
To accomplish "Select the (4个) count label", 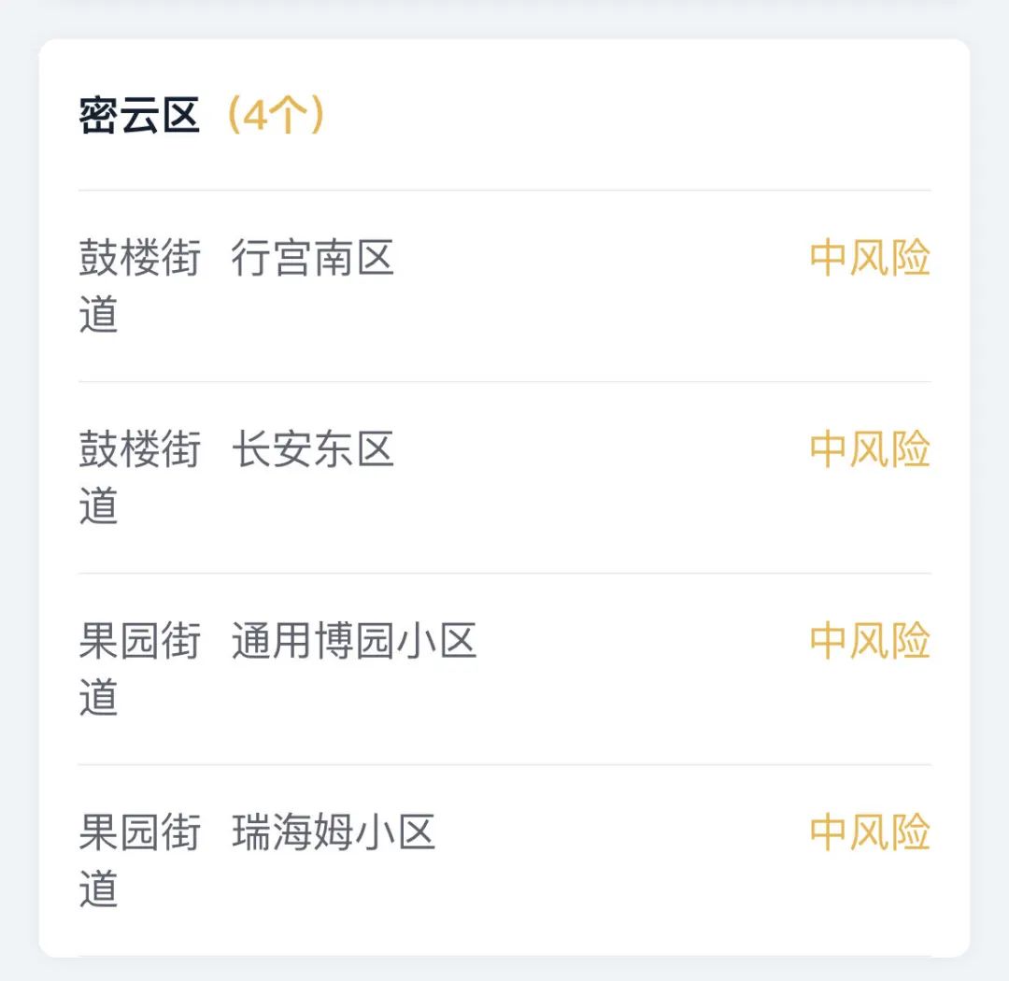I will click(276, 115).
